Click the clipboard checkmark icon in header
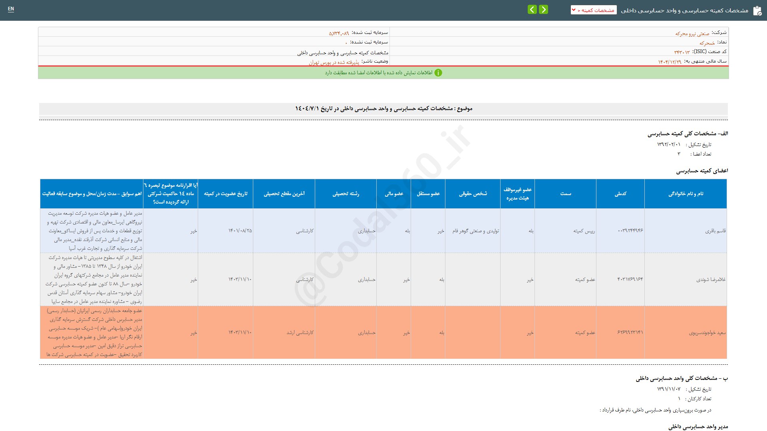This screenshot has height=431, width=767. tap(757, 11)
